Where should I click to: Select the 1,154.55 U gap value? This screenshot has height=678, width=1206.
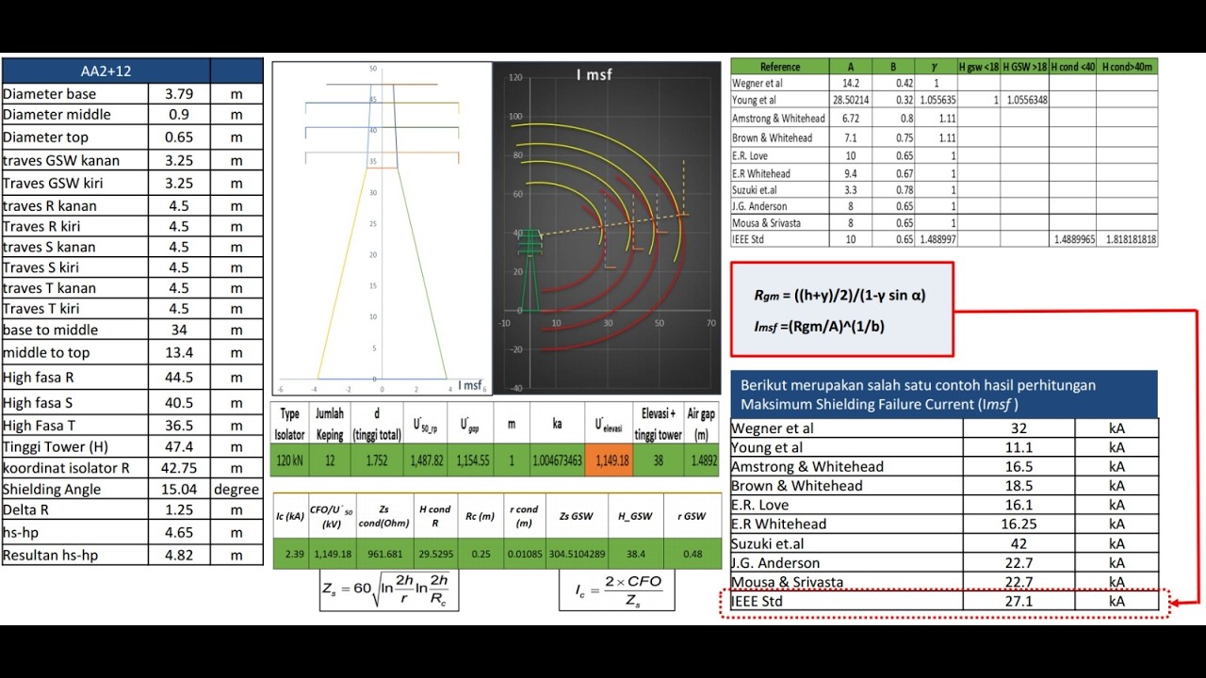(x=473, y=460)
